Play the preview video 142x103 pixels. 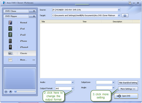click(6, 91)
